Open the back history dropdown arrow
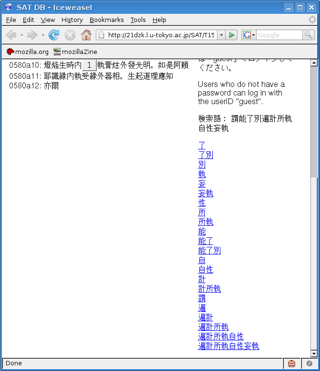Viewport: 320px width, 371px height. [x=21, y=35]
